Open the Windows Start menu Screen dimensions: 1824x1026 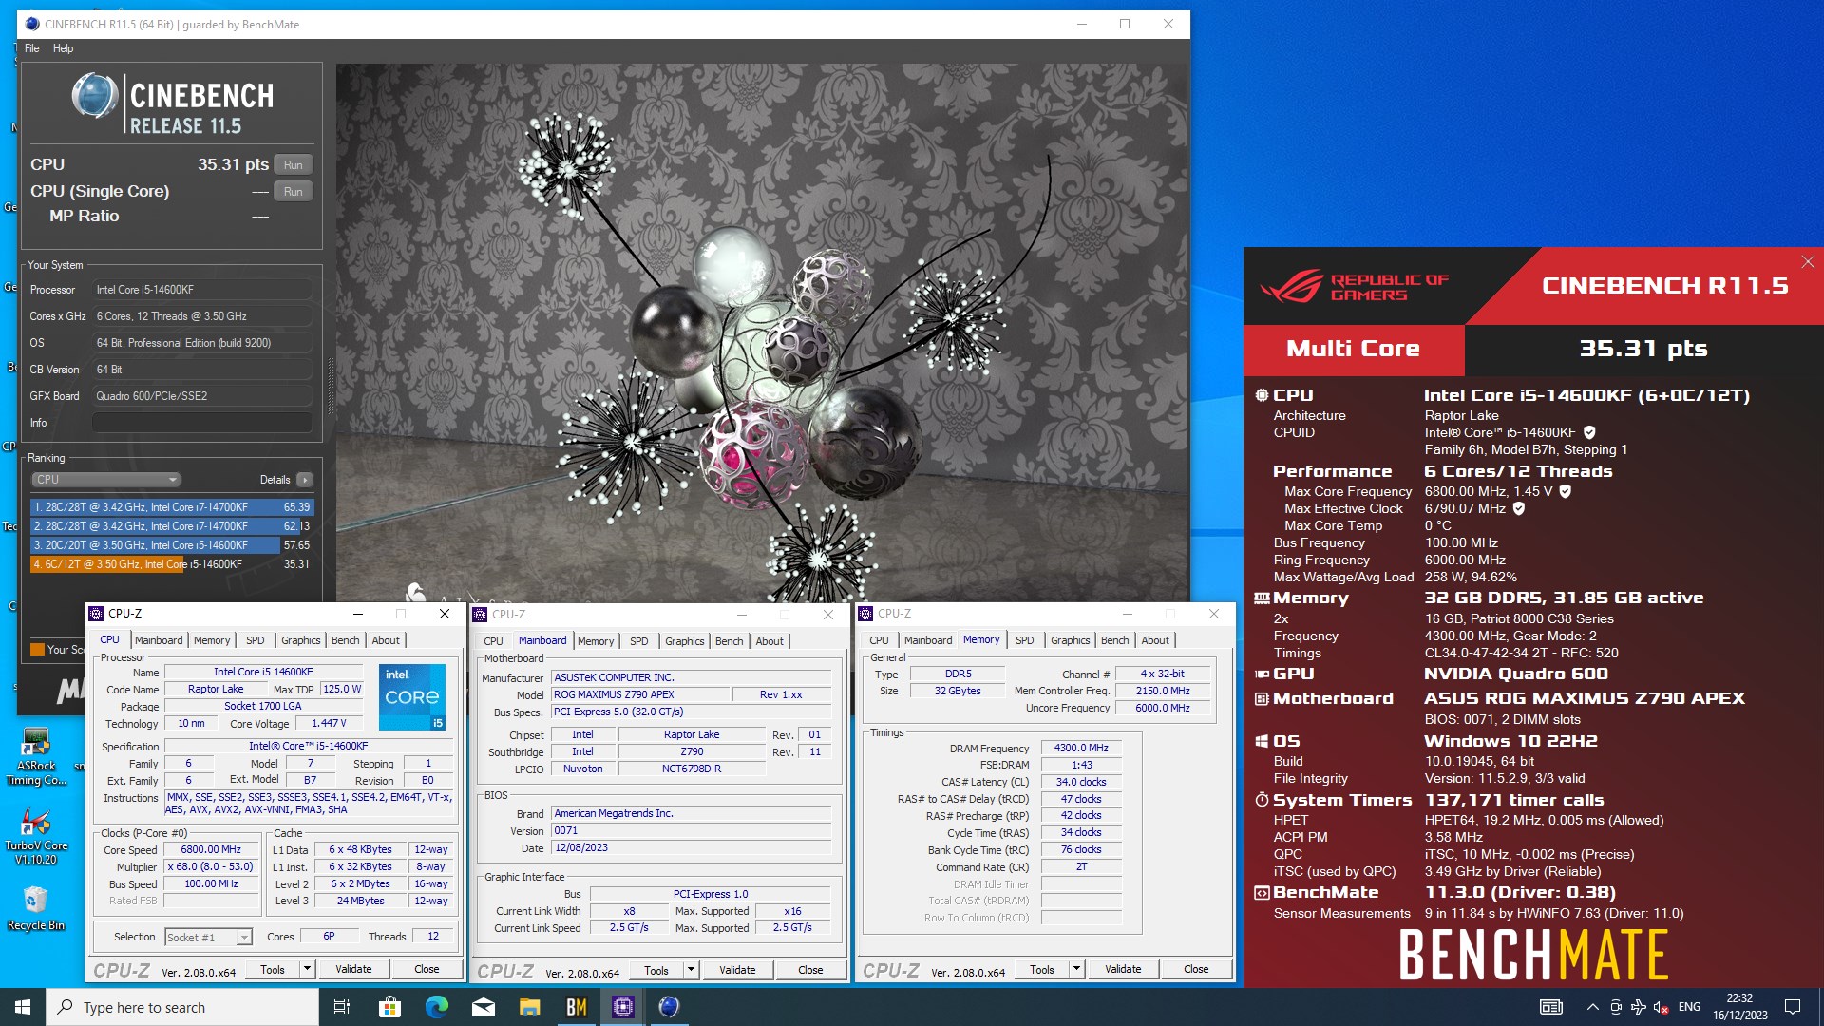pos(23,1007)
